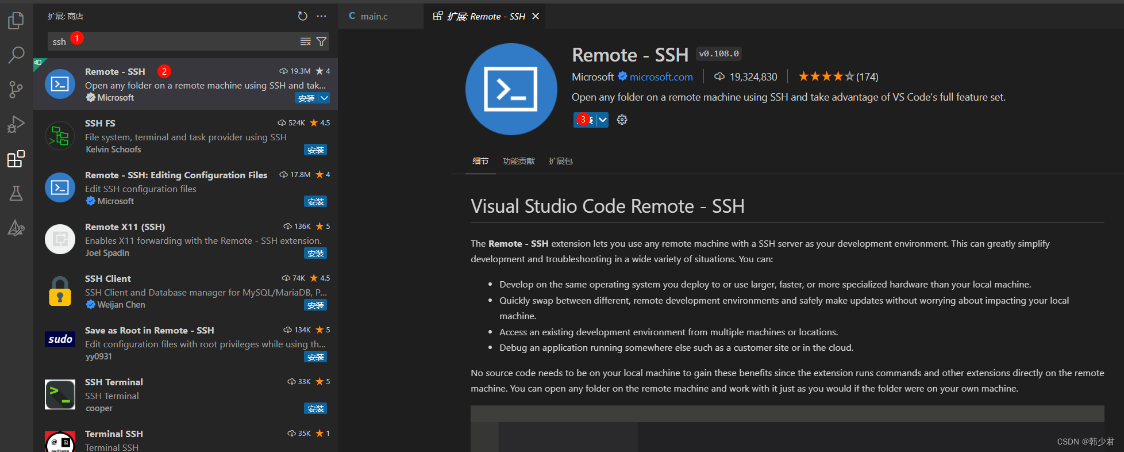Open the Extensions view icon
This screenshot has width=1124, height=452.
coord(16,159)
